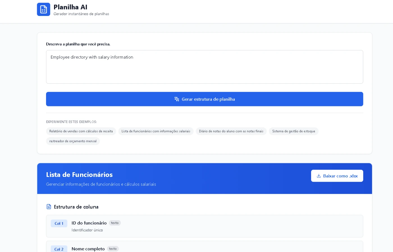Click the Lista de Funcionários heading
Image resolution: width=393 pixels, height=252 pixels.
point(79,175)
